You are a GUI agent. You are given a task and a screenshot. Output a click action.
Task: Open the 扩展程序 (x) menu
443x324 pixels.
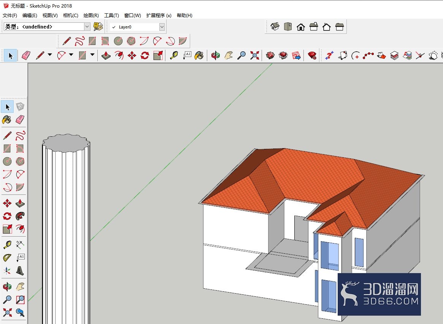(x=159, y=15)
